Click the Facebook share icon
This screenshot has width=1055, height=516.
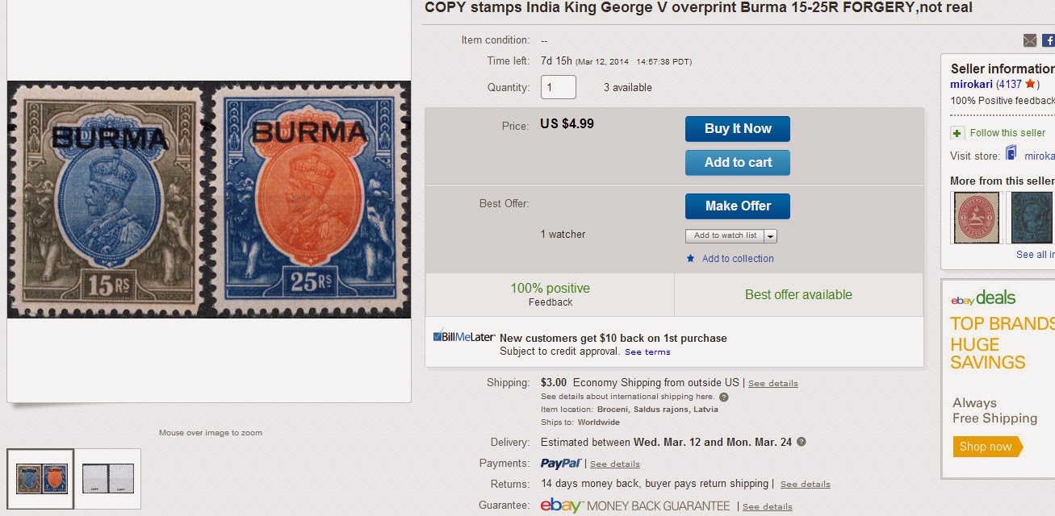(x=1049, y=40)
